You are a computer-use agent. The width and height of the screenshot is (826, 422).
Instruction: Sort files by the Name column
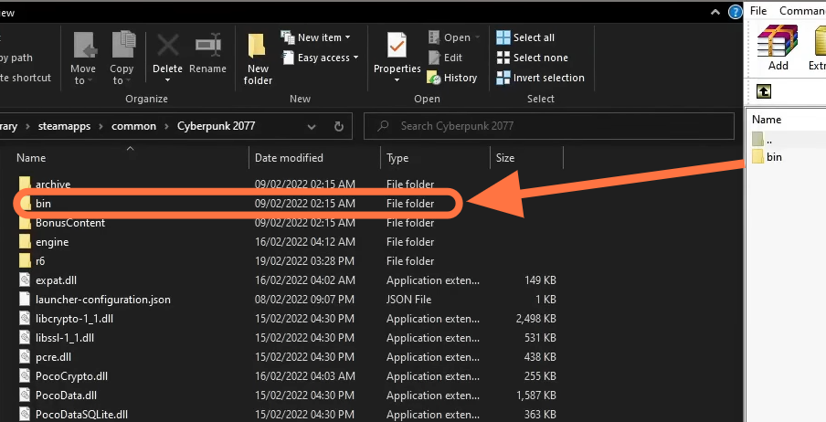[x=31, y=157]
